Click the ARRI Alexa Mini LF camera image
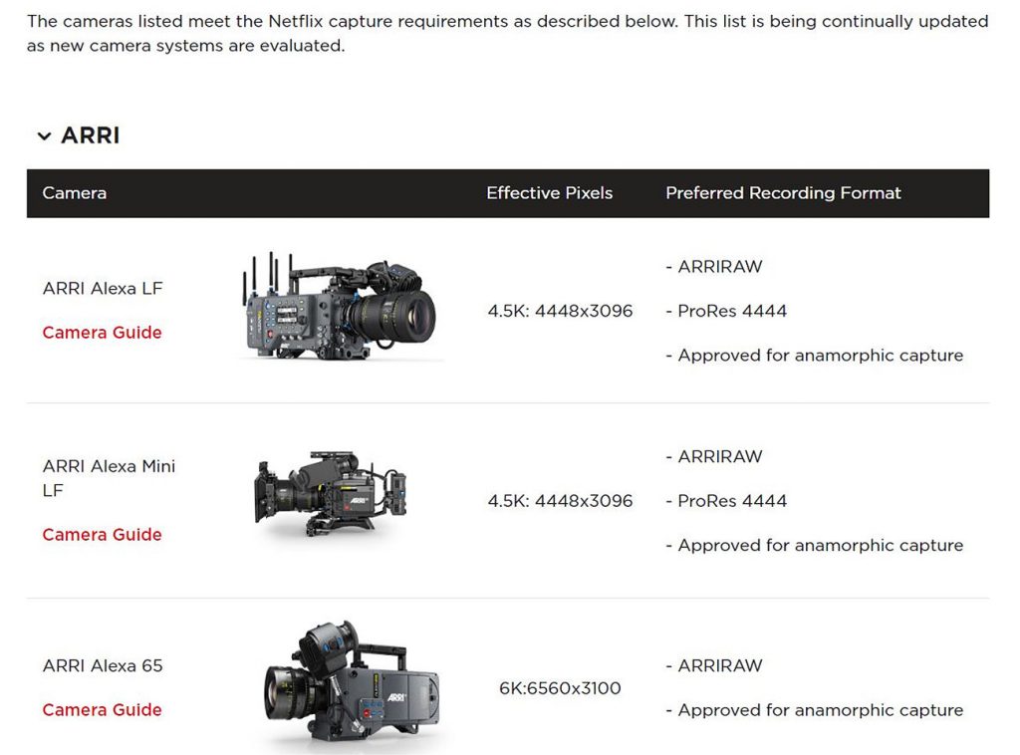1020x755 pixels. point(331,494)
